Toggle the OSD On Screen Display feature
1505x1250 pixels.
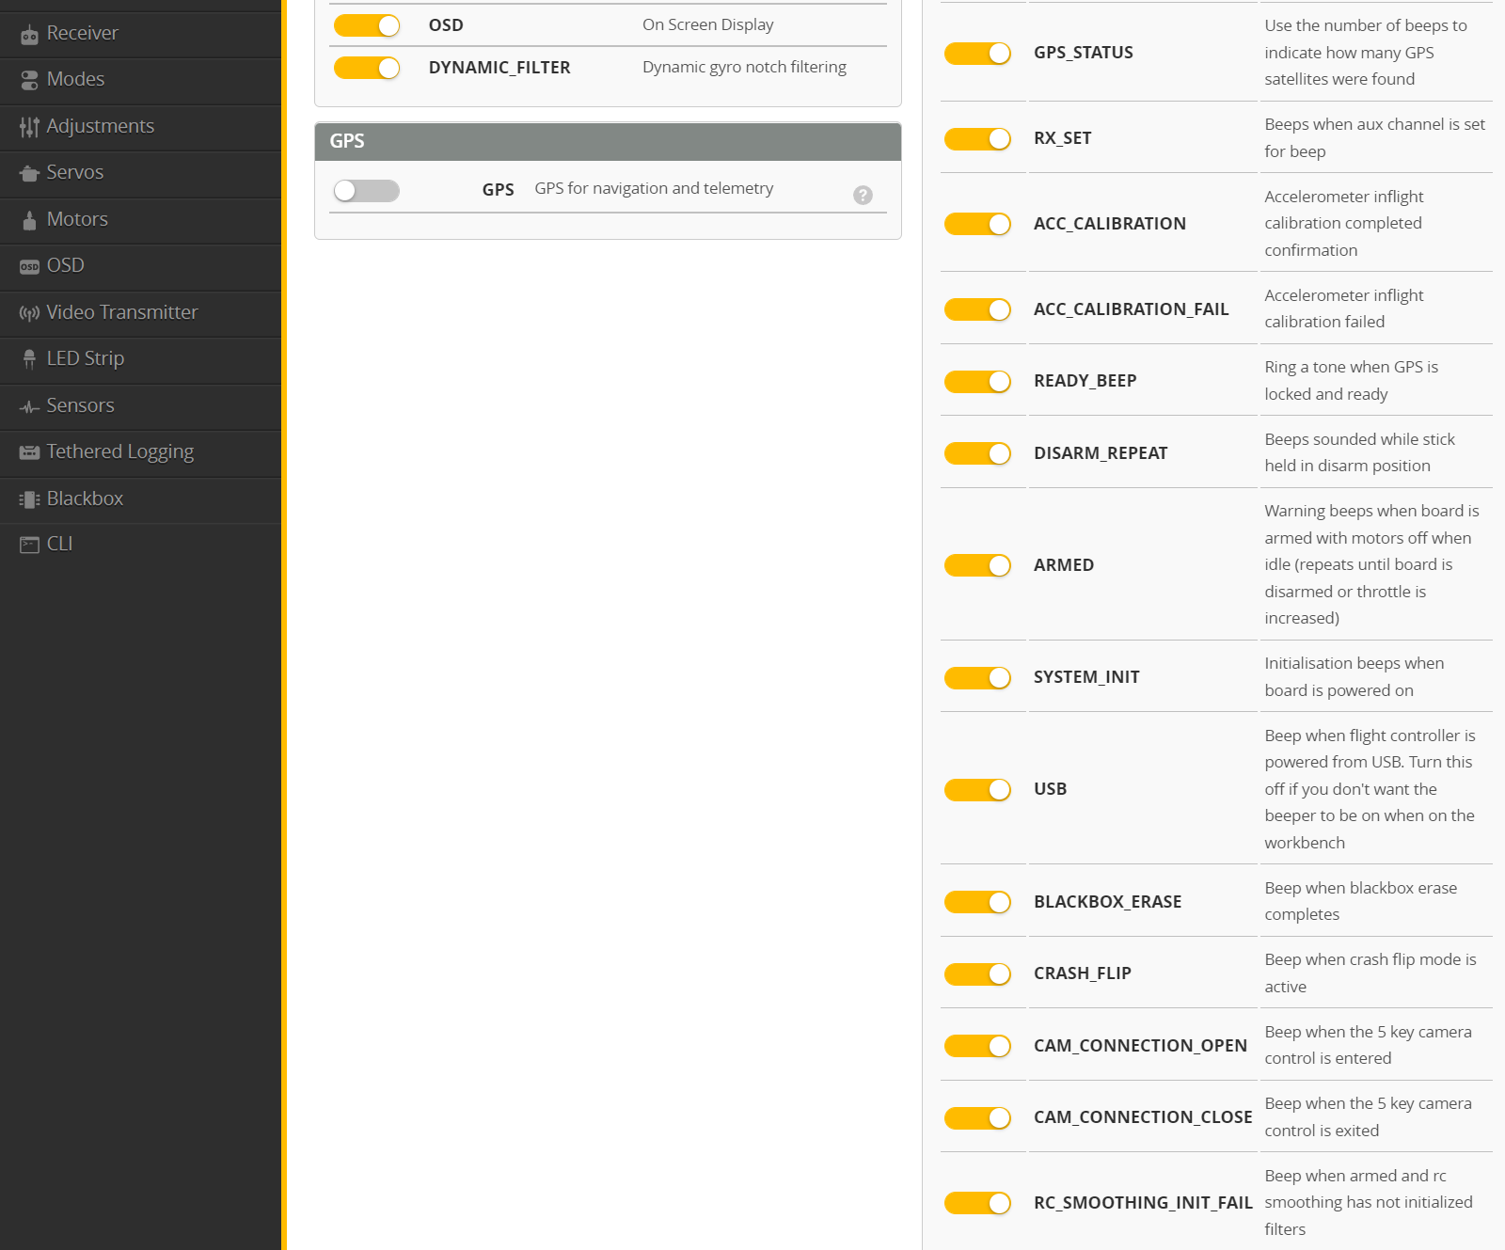(367, 25)
